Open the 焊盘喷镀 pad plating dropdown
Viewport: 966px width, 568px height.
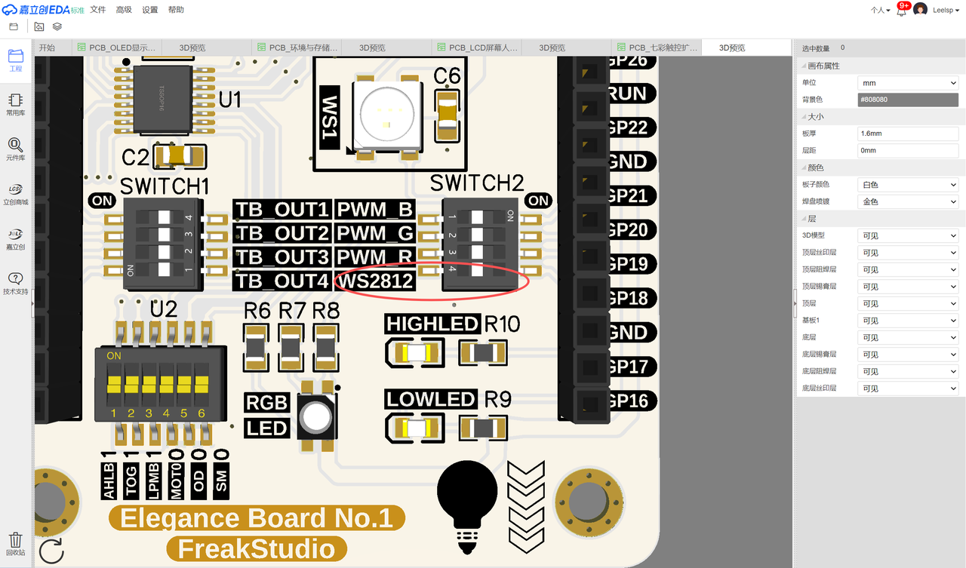click(909, 201)
